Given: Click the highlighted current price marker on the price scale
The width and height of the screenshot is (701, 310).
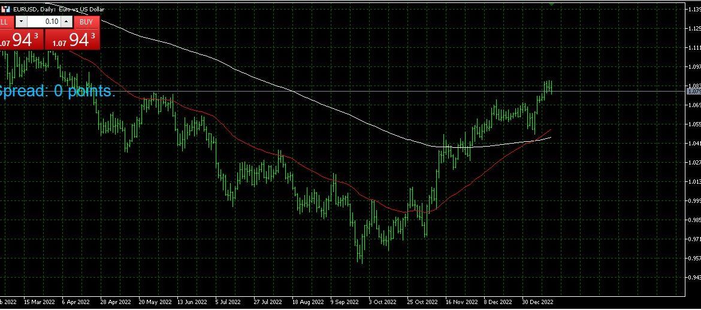Looking at the screenshot, I should point(693,91).
